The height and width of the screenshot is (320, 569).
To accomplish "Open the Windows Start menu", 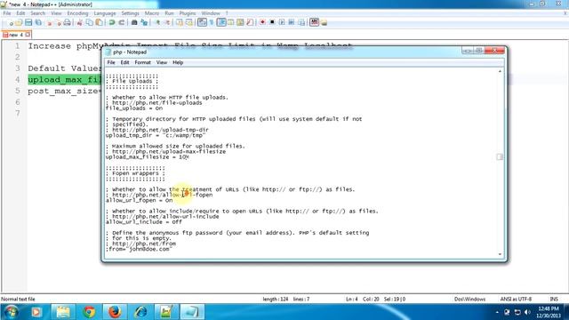I will click(12, 312).
